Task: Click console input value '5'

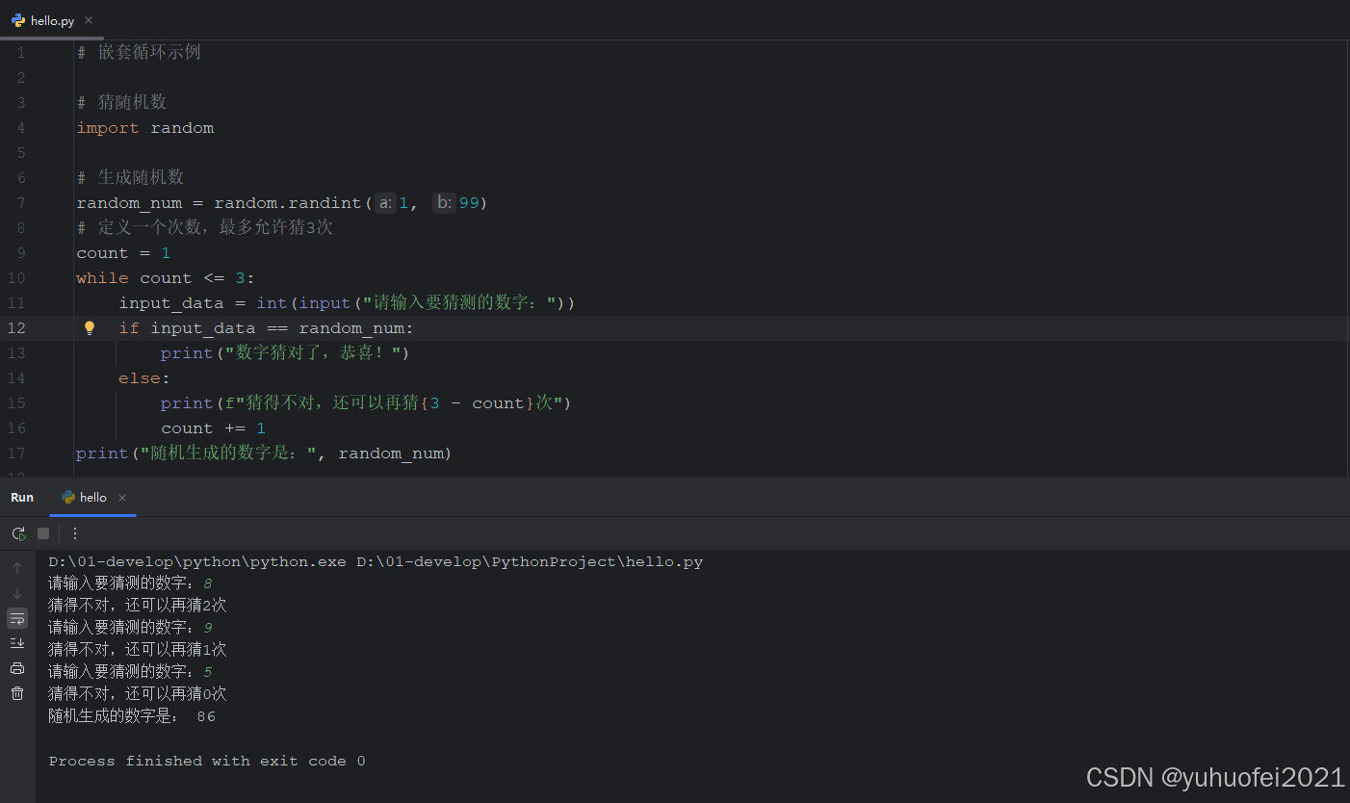Action: coord(208,672)
